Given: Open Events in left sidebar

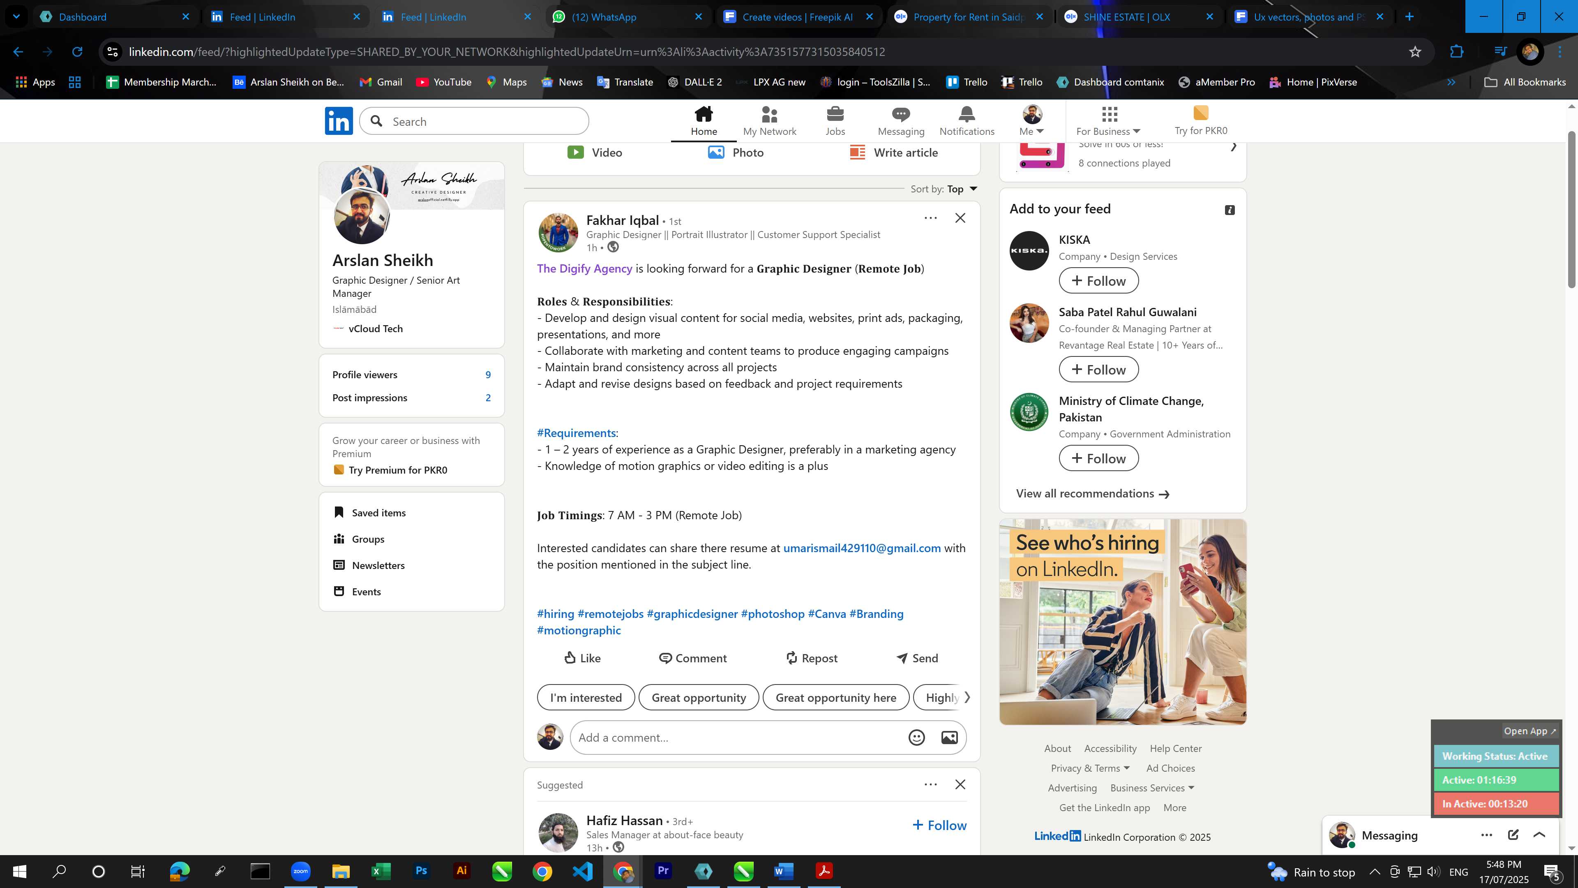Looking at the screenshot, I should click(x=357, y=592).
